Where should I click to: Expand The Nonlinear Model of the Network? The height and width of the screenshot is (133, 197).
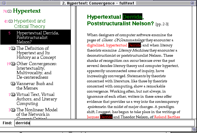[13, 110]
